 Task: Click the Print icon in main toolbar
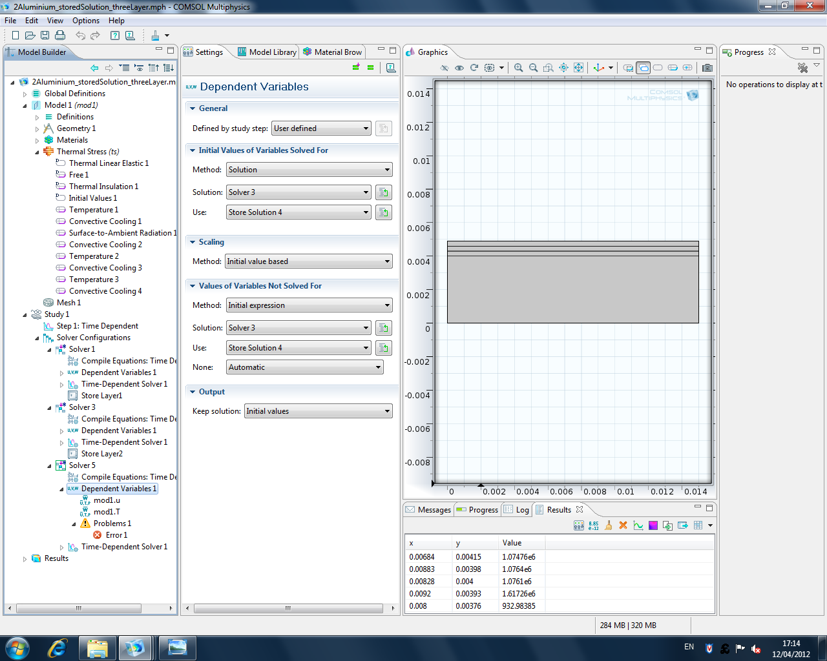point(60,36)
